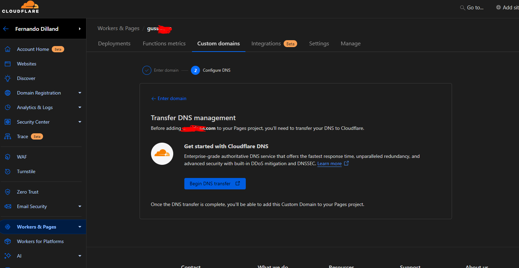Select the Custom domains tab
Screen dimensions: 519x268
tap(219, 44)
